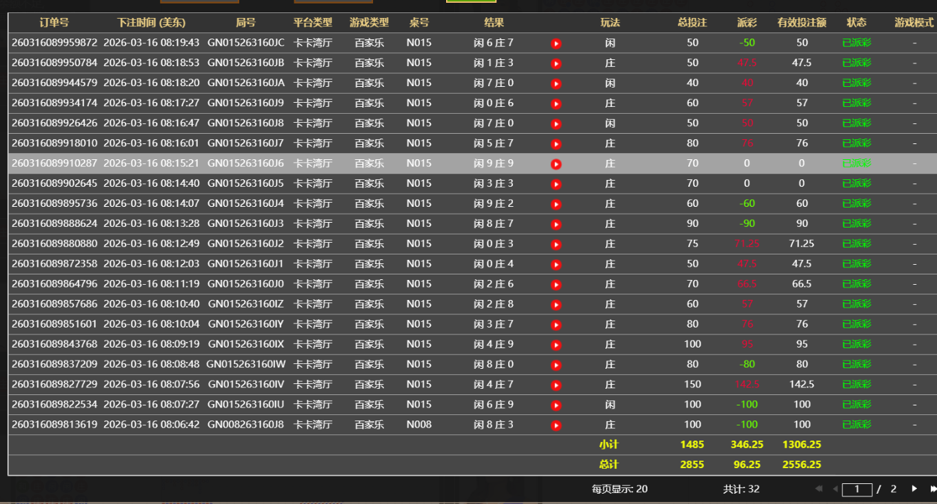Play replay for round GN015263160IU
The image size is (937, 504).
coord(556,405)
